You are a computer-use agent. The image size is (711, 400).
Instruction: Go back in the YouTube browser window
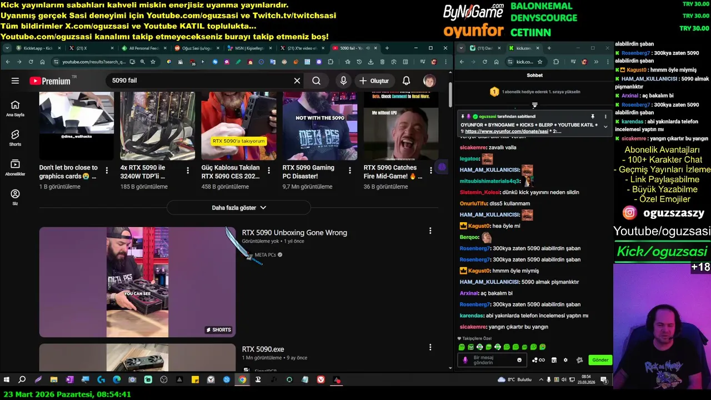pos(7,62)
